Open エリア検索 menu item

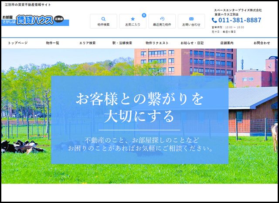pos(87,43)
